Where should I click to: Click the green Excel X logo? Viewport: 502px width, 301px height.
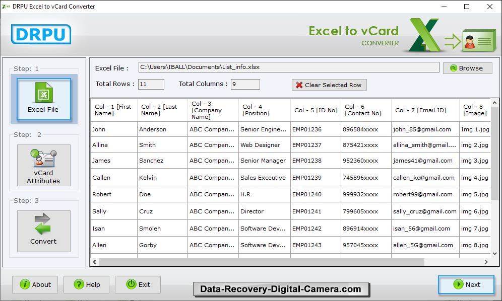[x=425, y=35]
